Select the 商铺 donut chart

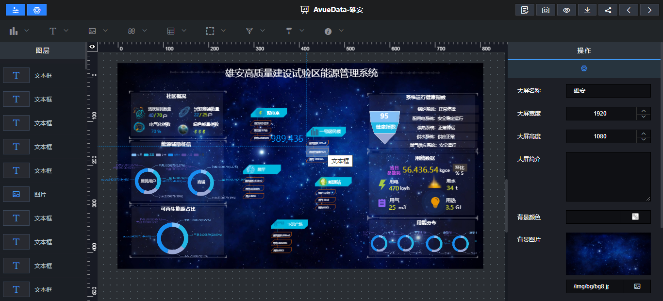201,182
